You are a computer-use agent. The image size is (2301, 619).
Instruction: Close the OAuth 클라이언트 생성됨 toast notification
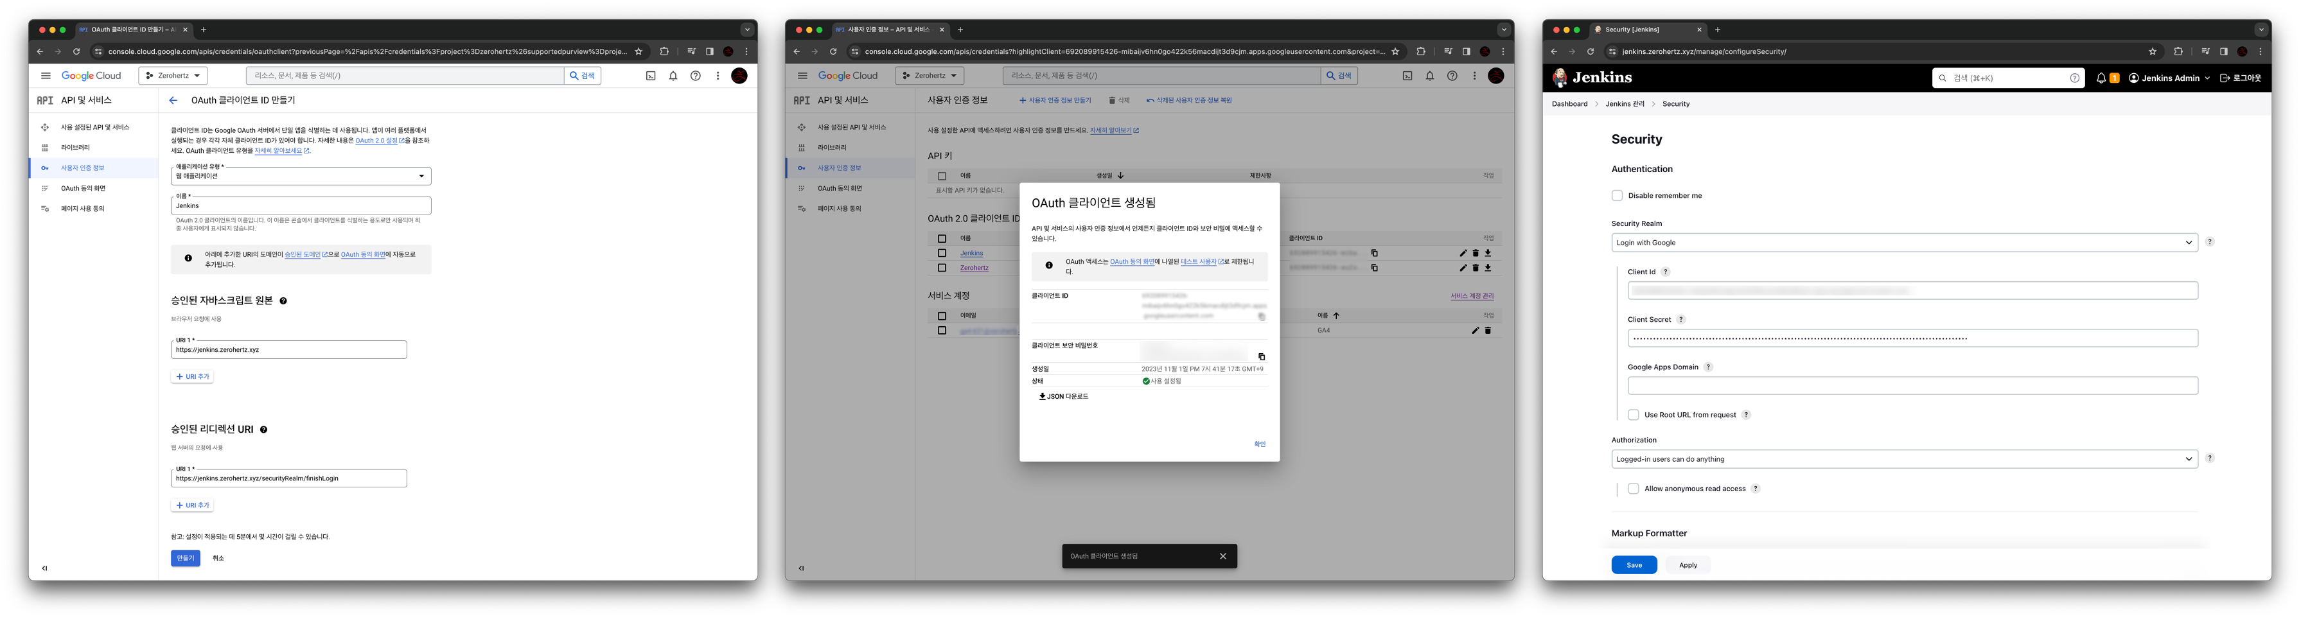[1223, 555]
